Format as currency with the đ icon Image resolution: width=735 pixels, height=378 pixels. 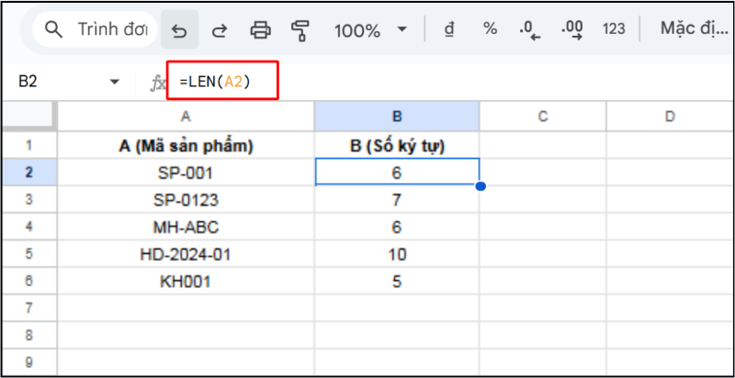pyautogui.click(x=449, y=29)
